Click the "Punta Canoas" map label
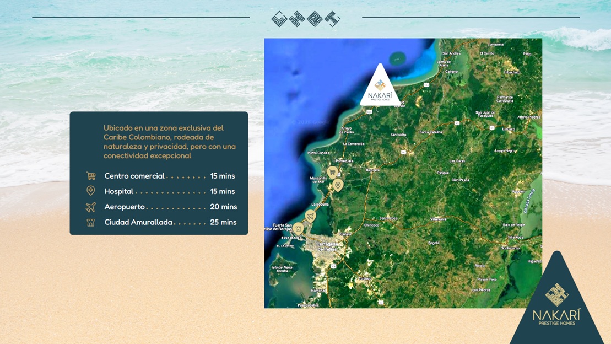 click(x=318, y=153)
